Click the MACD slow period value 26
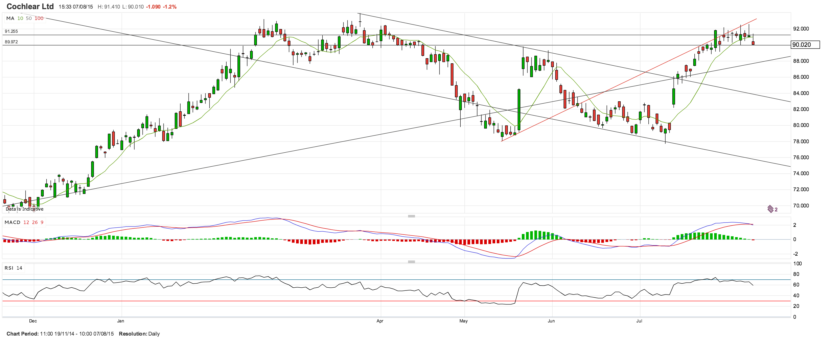823x339 pixels. [35, 222]
